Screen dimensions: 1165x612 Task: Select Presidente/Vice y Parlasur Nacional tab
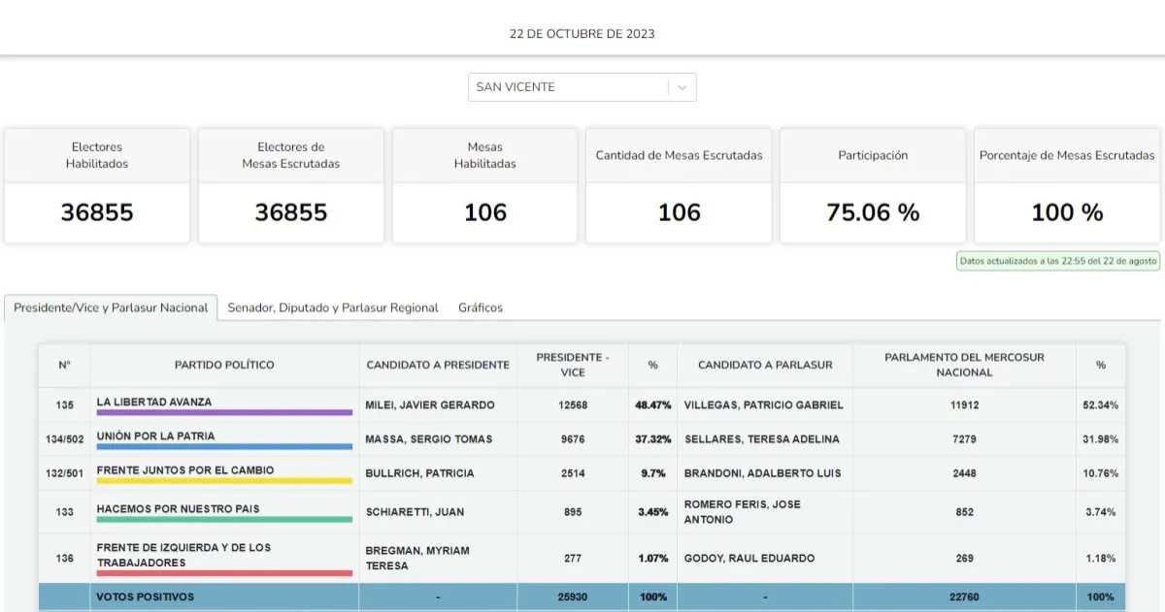pos(111,307)
